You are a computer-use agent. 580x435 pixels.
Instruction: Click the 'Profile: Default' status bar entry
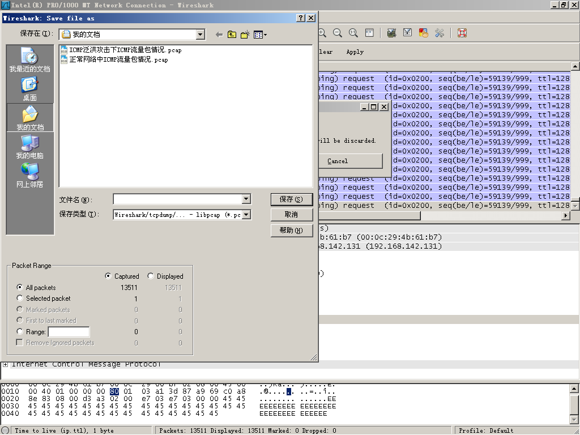[x=486, y=430]
